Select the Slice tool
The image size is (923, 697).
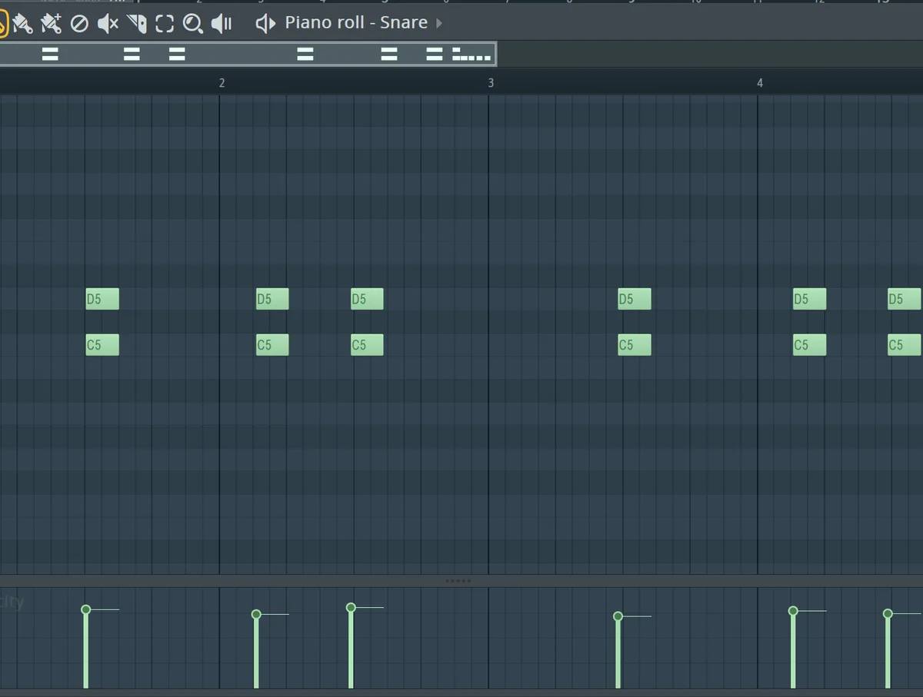tap(137, 24)
